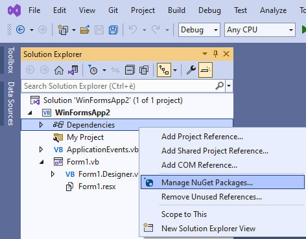
Task: Click the Open File folder icon
Action: pos(85,30)
